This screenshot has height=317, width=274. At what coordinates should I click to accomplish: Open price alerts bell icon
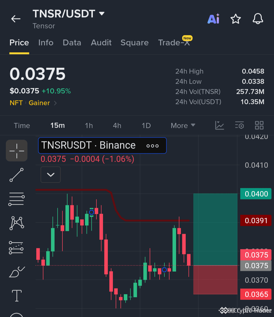258,19
